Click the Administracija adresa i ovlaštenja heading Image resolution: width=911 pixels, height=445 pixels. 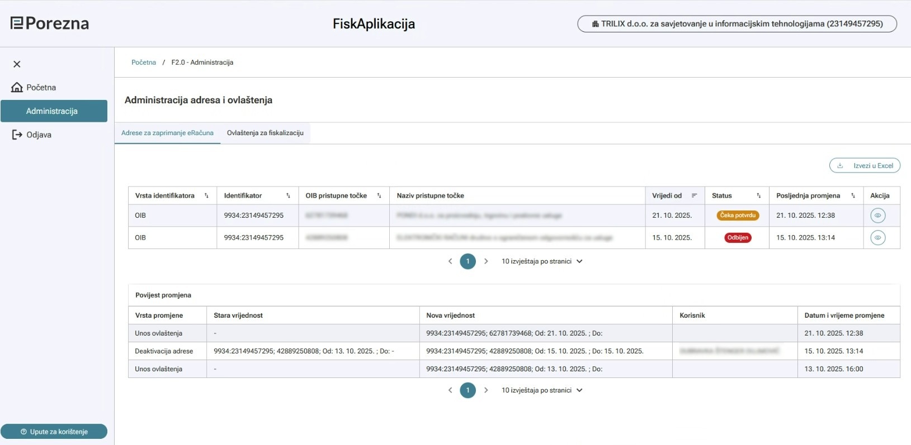pyautogui.click(x=199, y=100)
